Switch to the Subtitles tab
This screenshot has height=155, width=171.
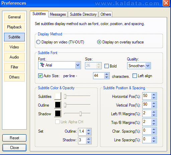(39, 14)
